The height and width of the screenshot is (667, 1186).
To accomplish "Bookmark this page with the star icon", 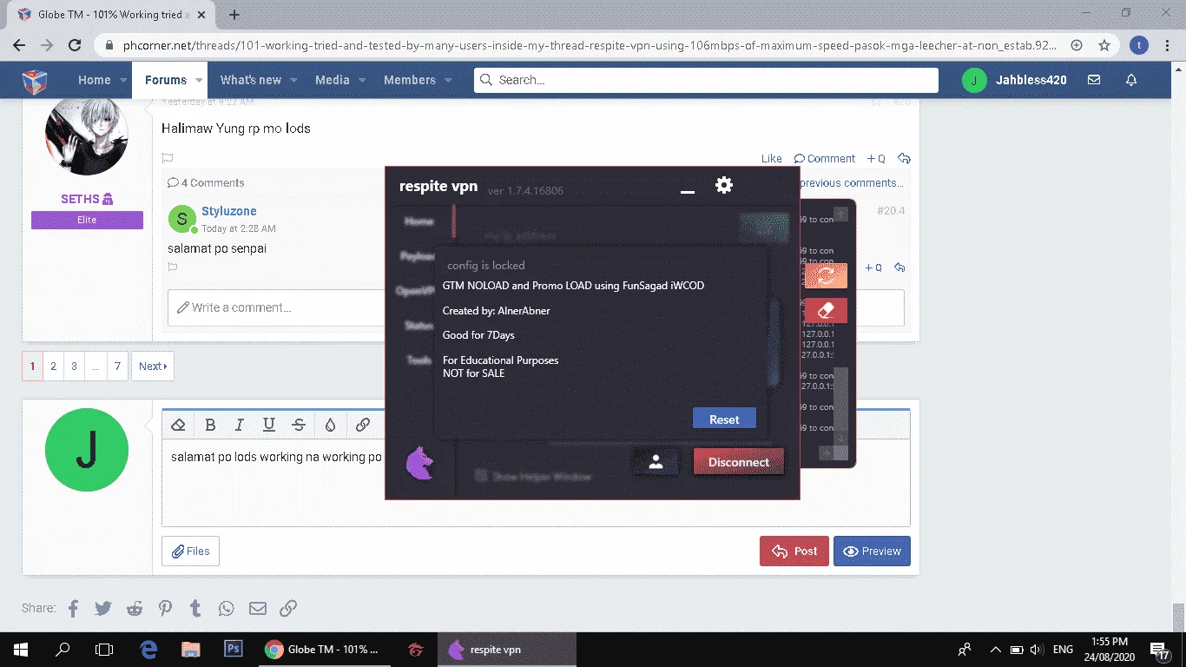I will click(1104, 45).
